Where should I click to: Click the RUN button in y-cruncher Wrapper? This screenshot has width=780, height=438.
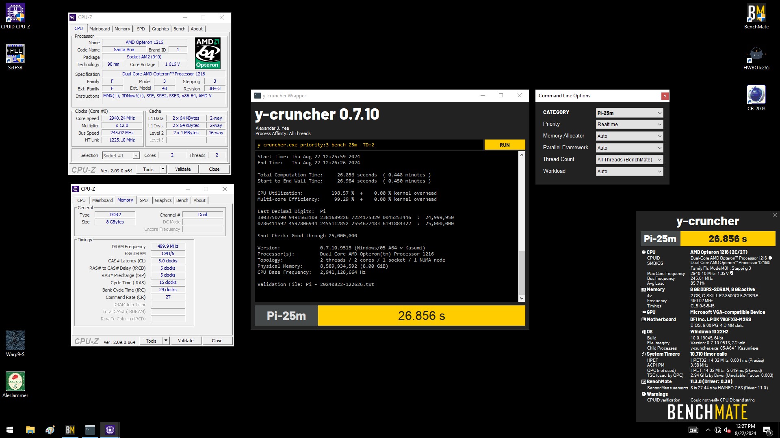click(505, 145)
